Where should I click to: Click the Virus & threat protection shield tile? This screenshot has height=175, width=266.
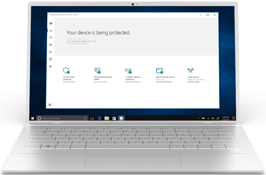click(66, 71)
